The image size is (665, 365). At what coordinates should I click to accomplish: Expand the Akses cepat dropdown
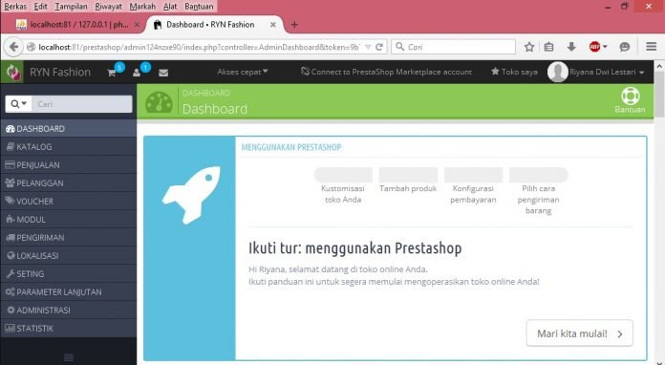coord(242,72)
